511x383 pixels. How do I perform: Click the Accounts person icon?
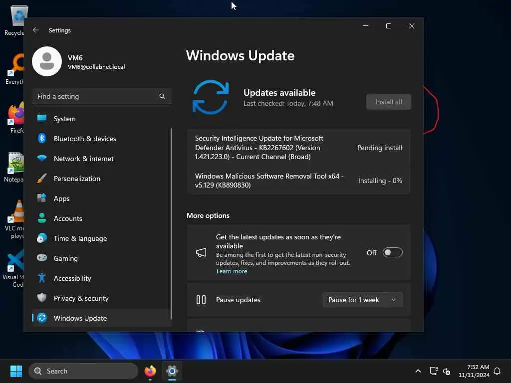click(x=42, y=218)
